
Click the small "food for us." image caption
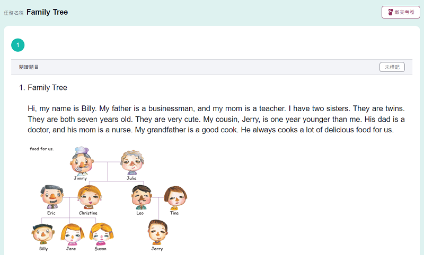pos(41,149)
